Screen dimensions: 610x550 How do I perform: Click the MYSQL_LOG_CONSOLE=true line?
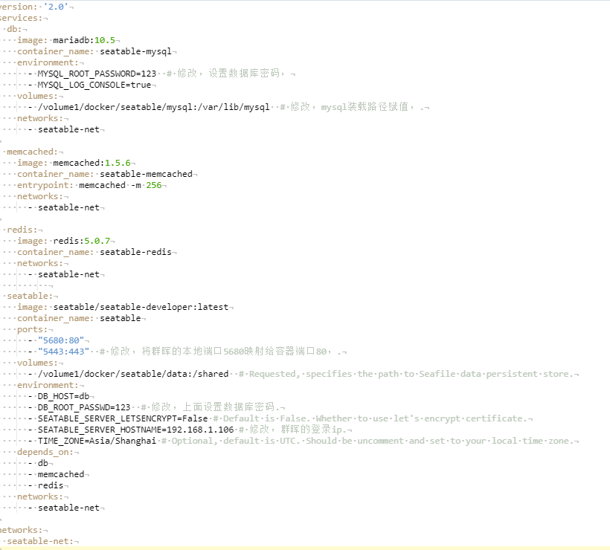pos(94,85)
